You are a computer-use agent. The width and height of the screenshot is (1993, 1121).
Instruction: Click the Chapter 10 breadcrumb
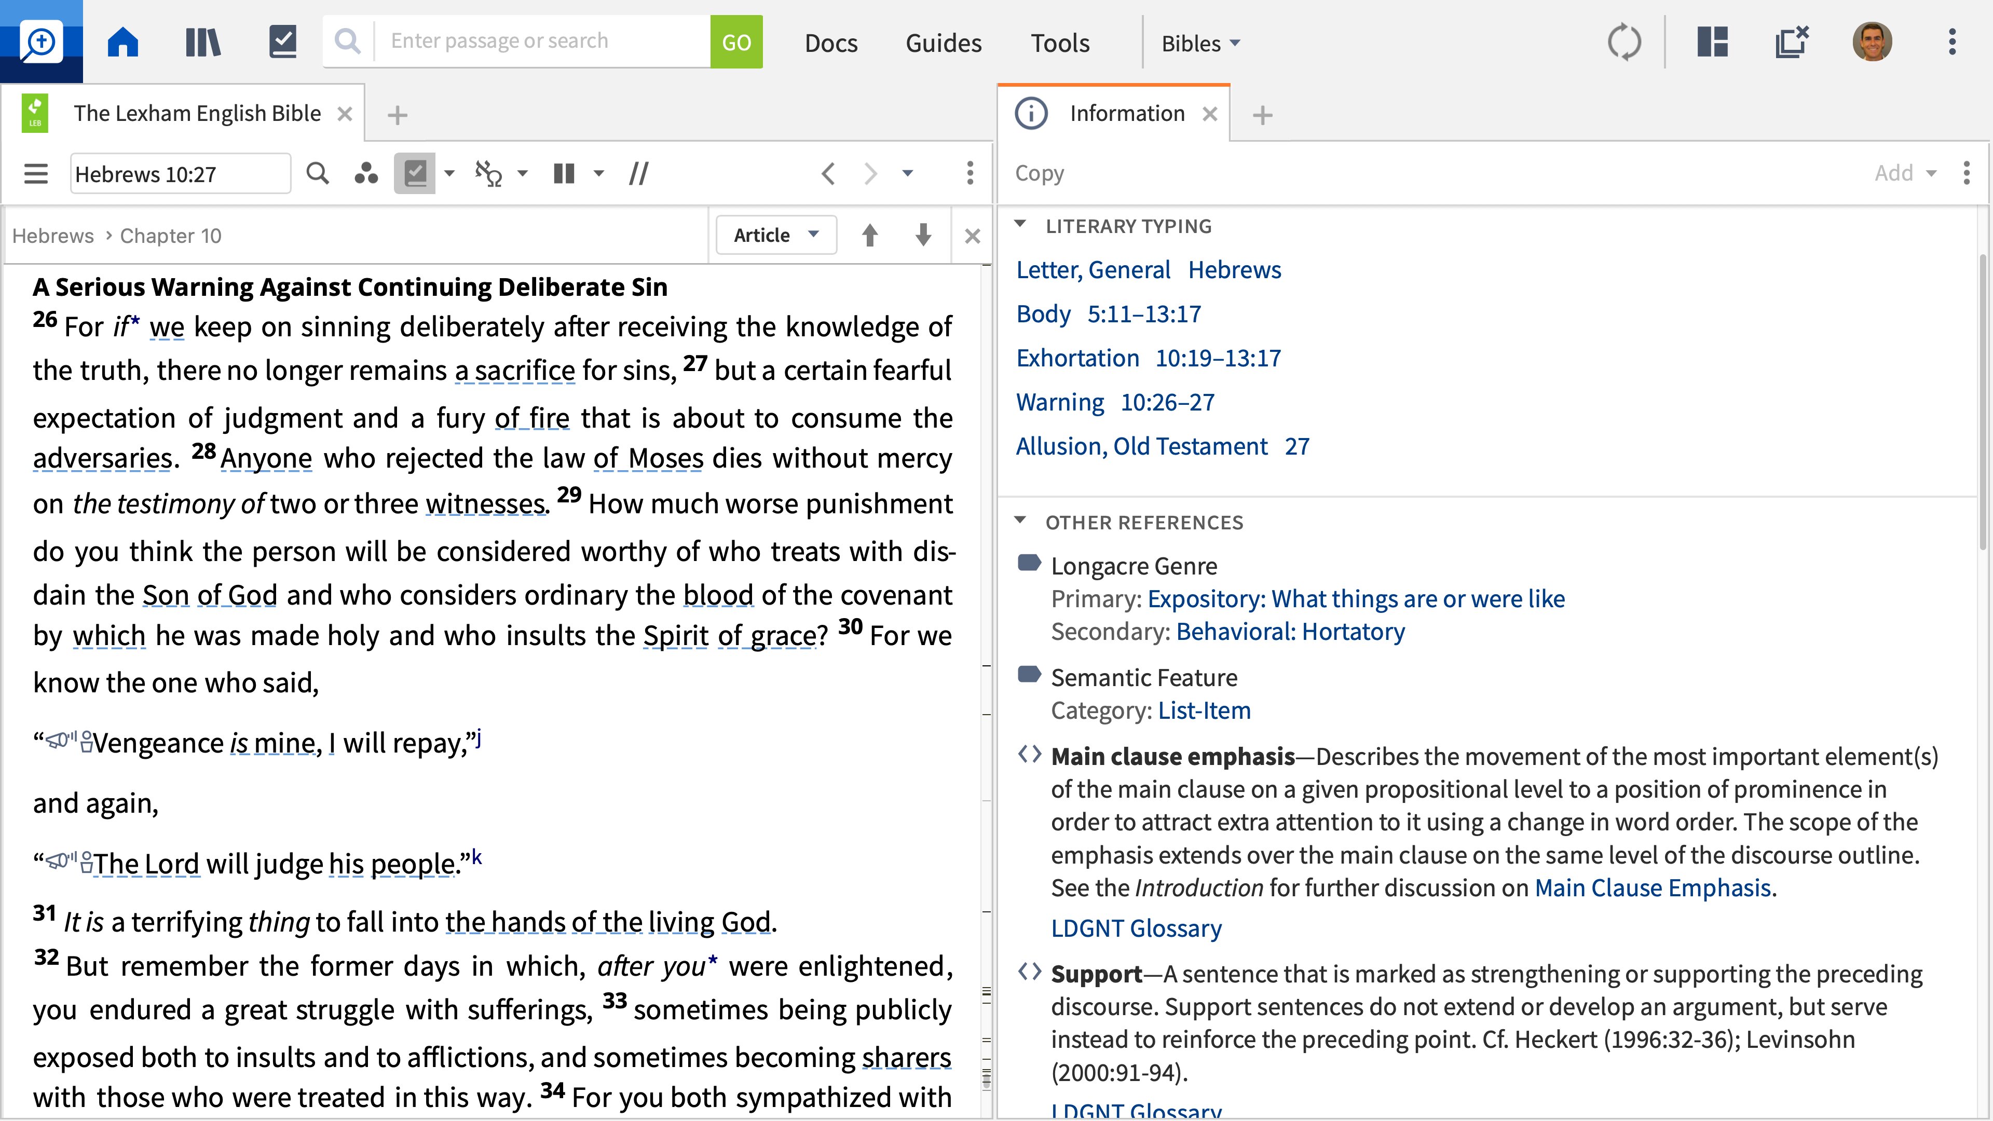[170, 236]
